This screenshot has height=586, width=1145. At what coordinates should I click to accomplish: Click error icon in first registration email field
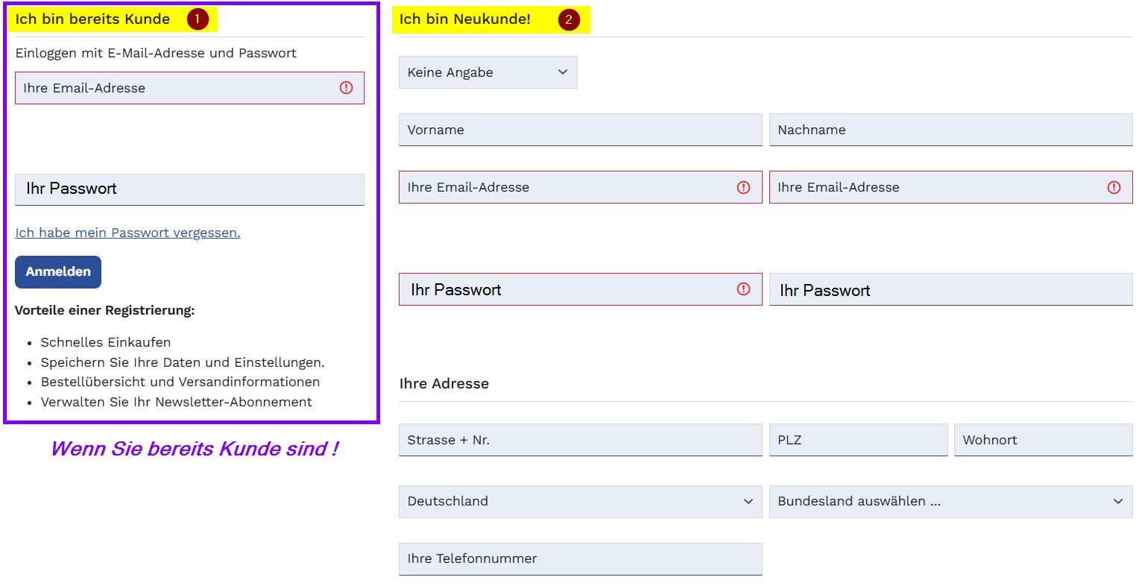(743, 187)
